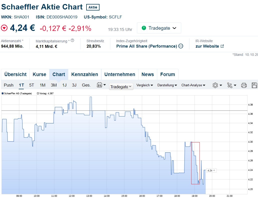Click the Aktie badge next to title
This screenshot has height=199, width=258.
tap(93, 7)
